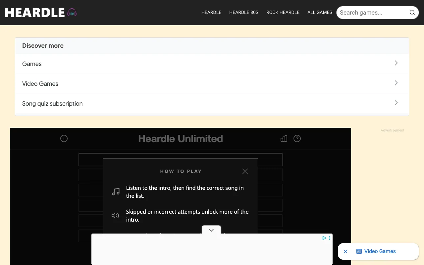Click the HOW TO PLAY heading
This screenshot has height=265, width=424.
(x=181, y=171)
